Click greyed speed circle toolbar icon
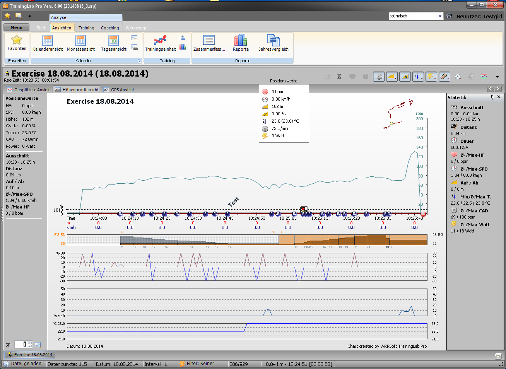Viewport: 506px width, 369px height. click(366, 77)
